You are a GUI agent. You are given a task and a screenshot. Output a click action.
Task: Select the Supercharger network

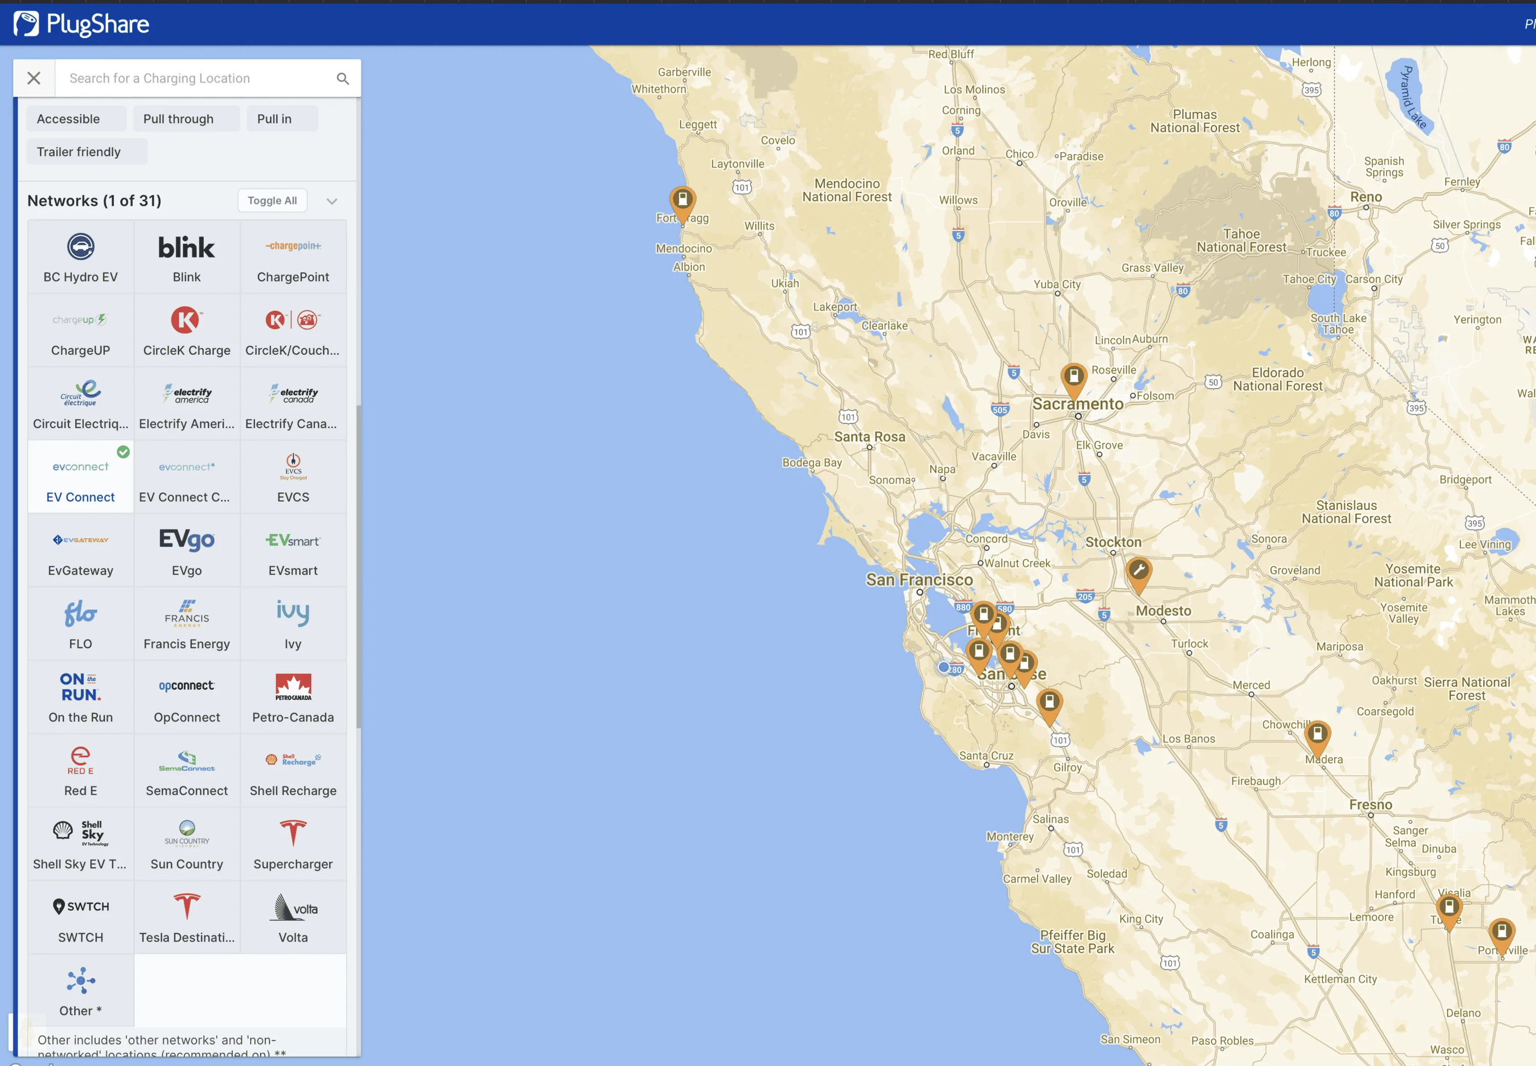(x=293, y=844)
